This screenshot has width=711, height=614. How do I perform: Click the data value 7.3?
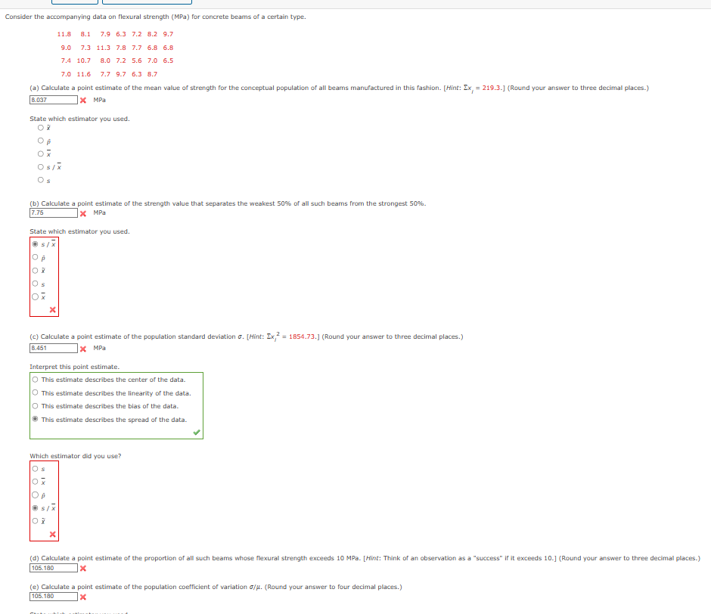(x=85, y=48)
